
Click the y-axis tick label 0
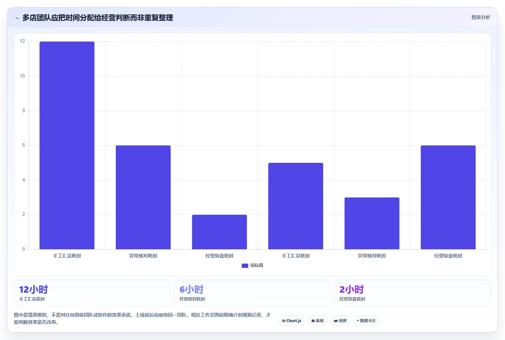(24, 249)
